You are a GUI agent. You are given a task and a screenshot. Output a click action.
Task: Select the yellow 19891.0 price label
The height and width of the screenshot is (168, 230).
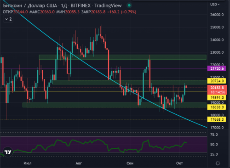[x=217, y=97]
